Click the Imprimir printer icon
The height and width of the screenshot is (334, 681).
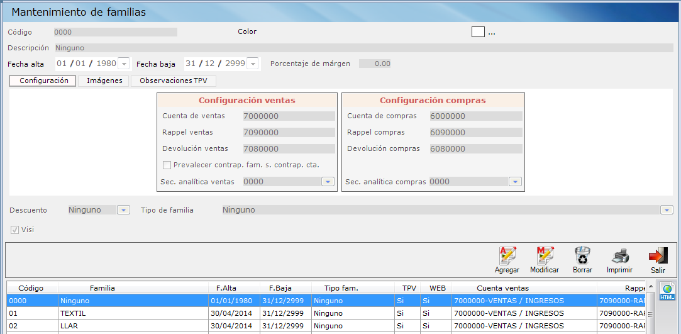pyautogui.click(x=619, y=257)
